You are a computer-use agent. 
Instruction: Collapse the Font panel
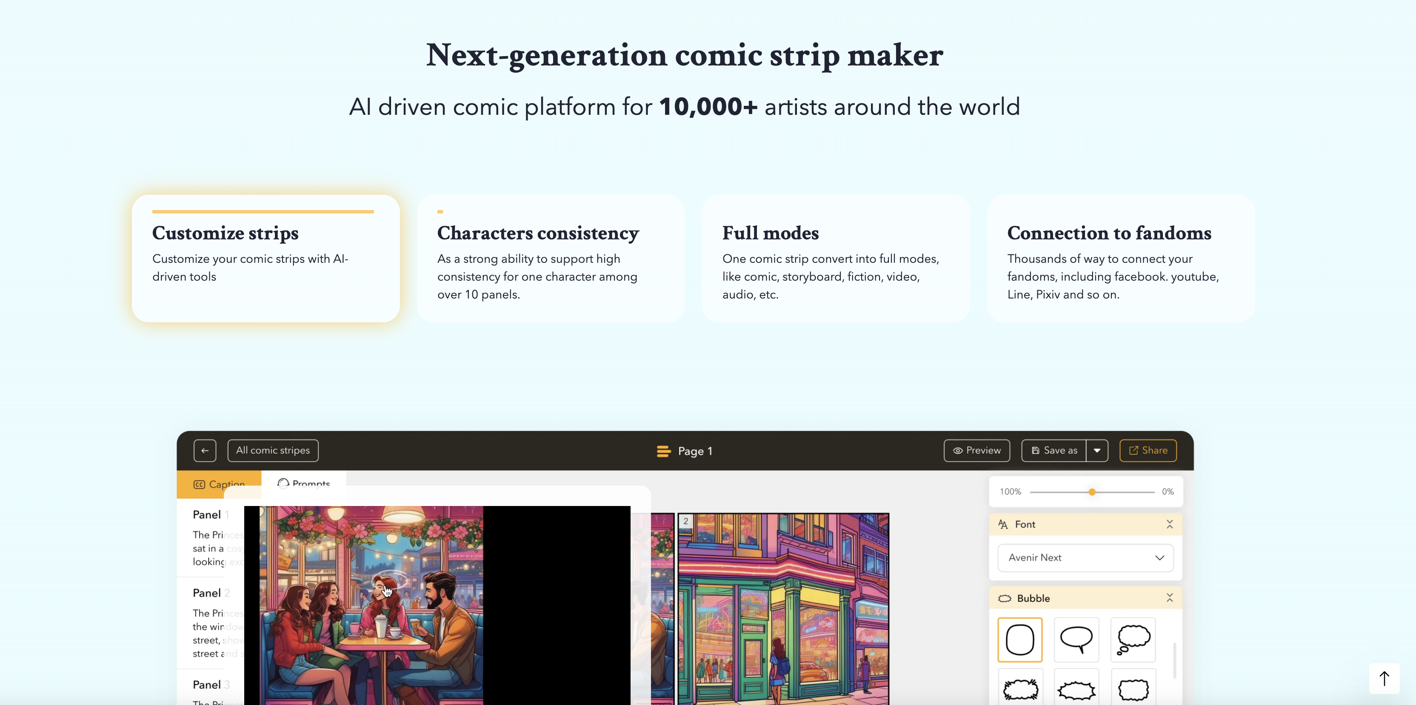click(1170, 524)
